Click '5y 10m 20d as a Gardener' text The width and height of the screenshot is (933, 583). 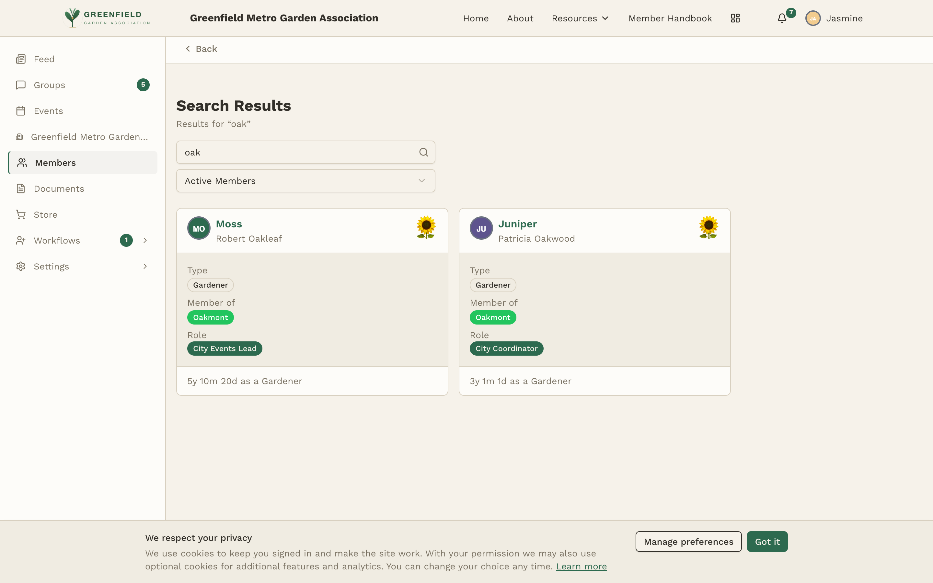245,381
